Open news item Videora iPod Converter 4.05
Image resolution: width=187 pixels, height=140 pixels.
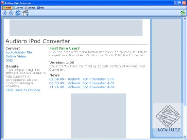pyautogui.click(x=82, y=83)
